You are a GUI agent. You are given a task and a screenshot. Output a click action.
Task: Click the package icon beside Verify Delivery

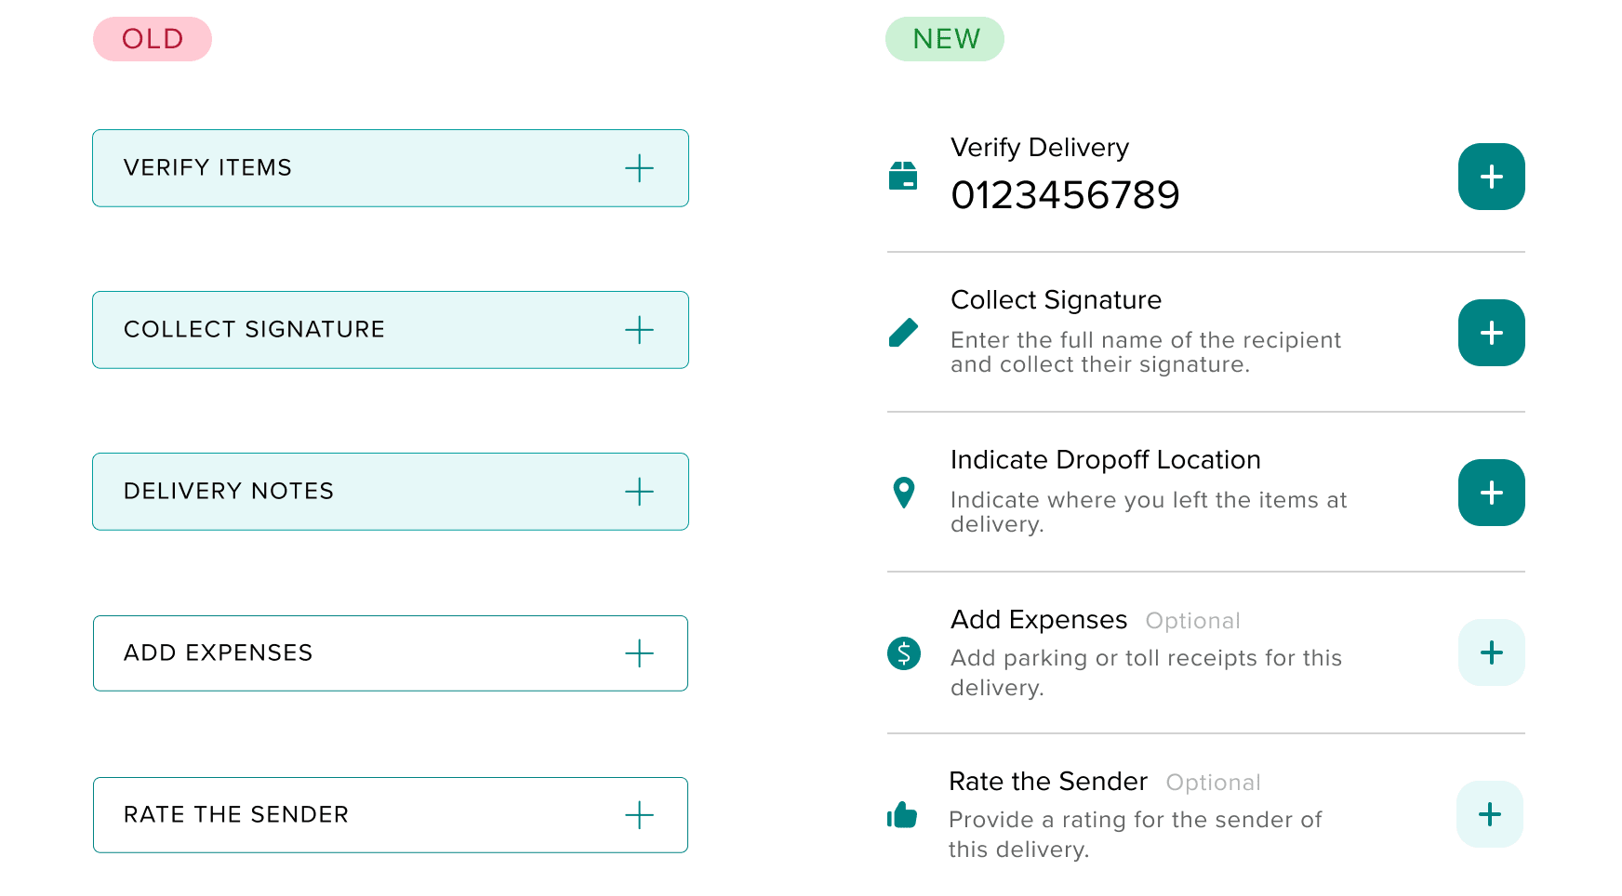903,176
